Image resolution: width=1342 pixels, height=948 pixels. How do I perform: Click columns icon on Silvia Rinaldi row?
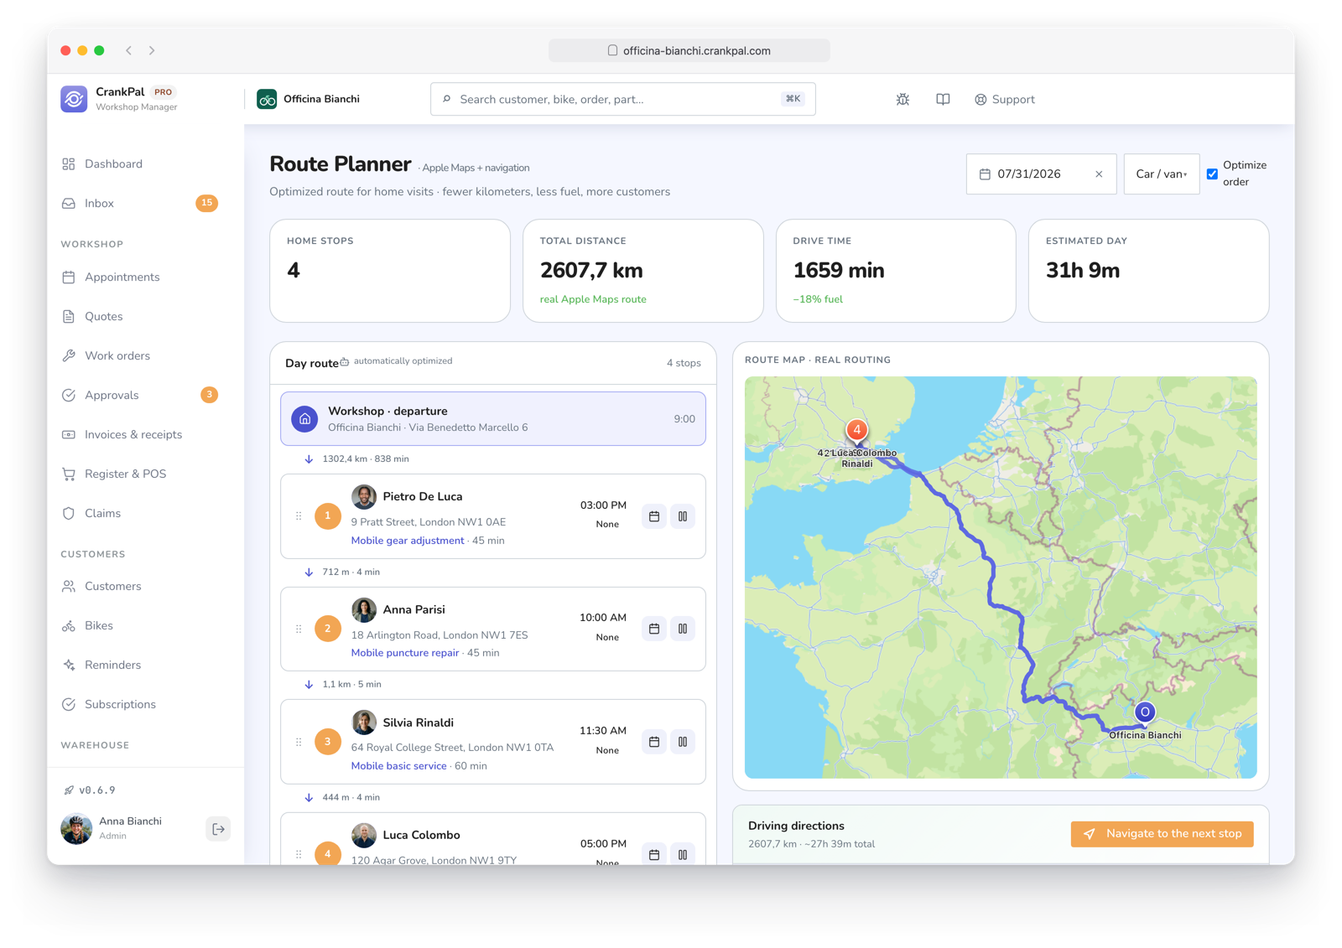pos(683,742)
